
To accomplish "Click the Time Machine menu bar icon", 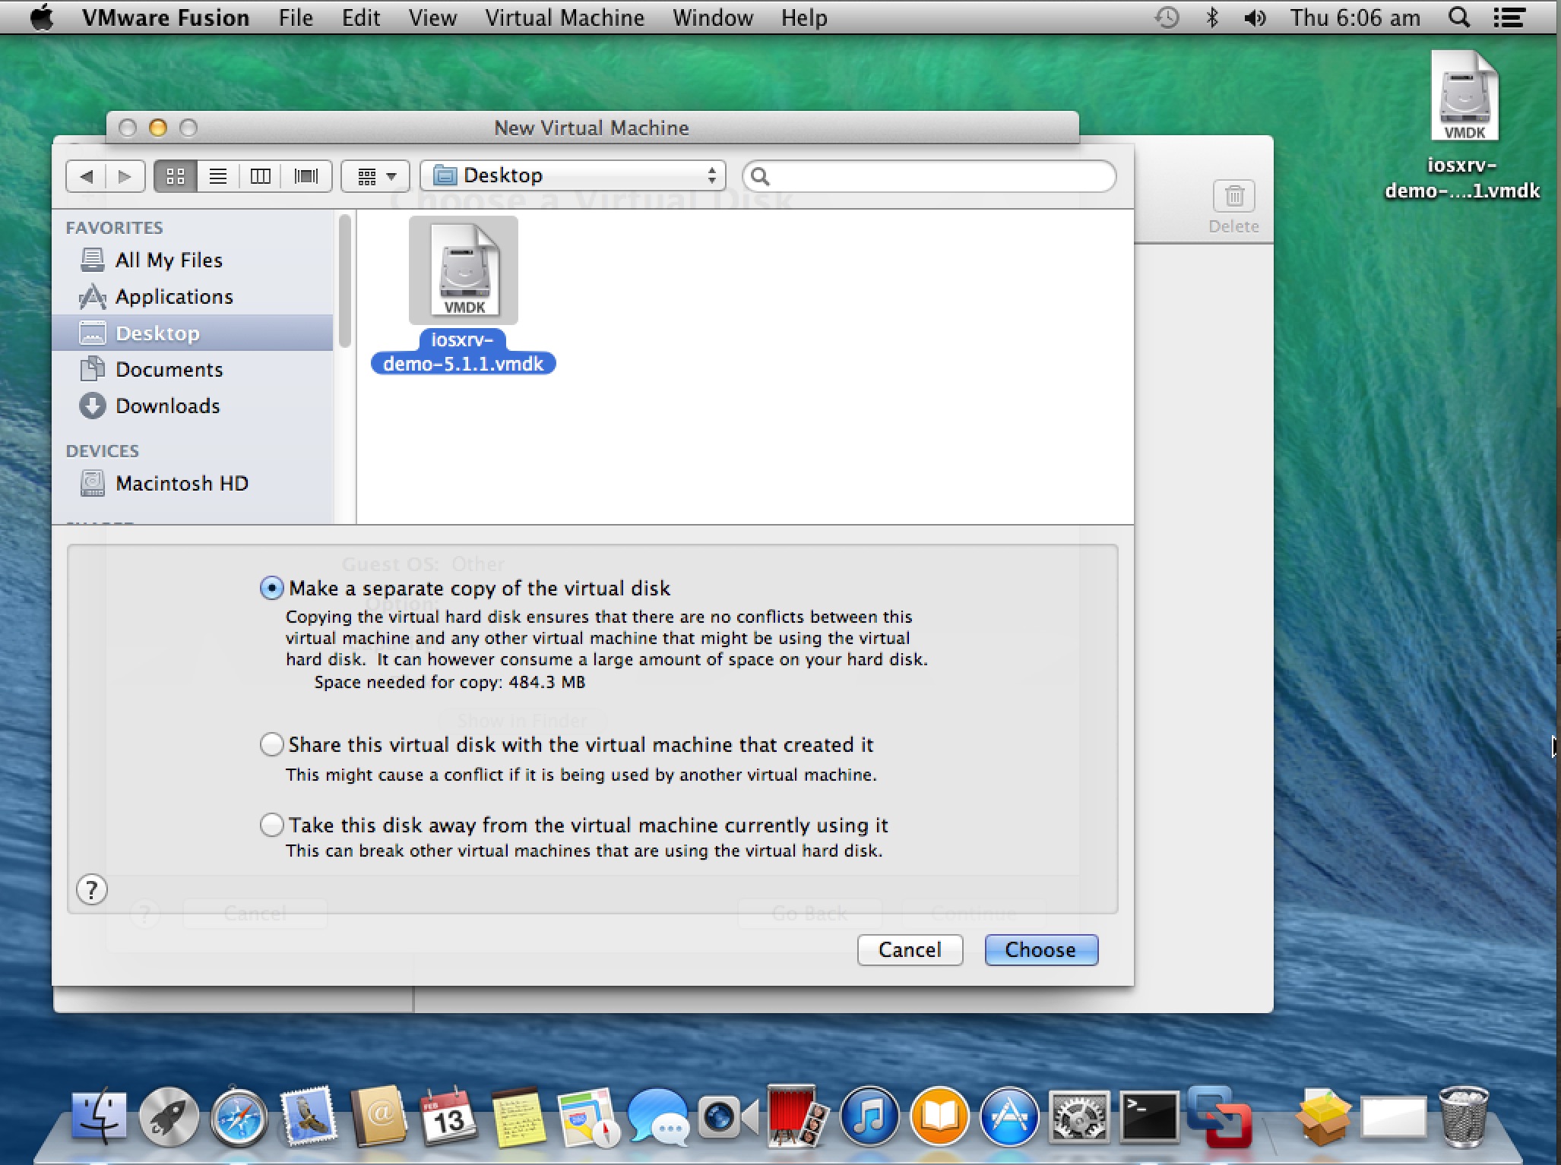I will coord(1167,17).
